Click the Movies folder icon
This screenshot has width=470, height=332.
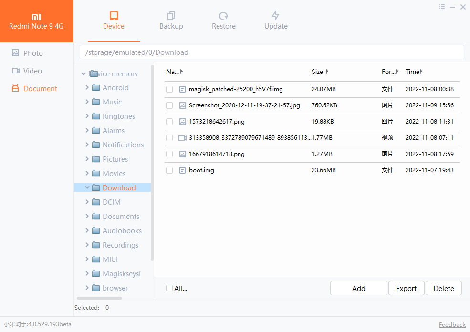96,173
